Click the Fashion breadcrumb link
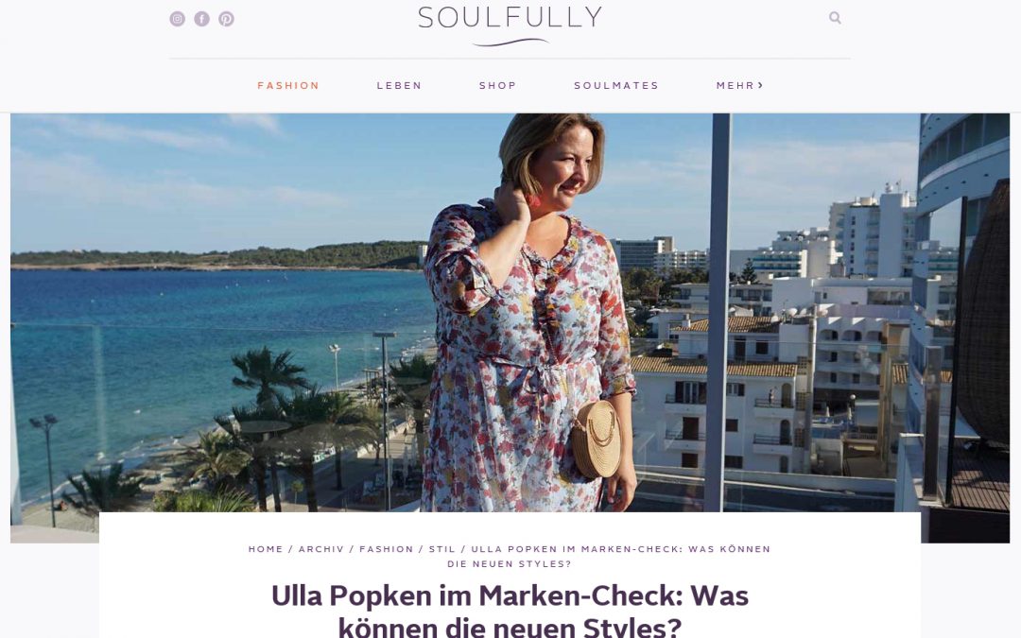This screenshot has height=638, width=1021. (386, 549)
